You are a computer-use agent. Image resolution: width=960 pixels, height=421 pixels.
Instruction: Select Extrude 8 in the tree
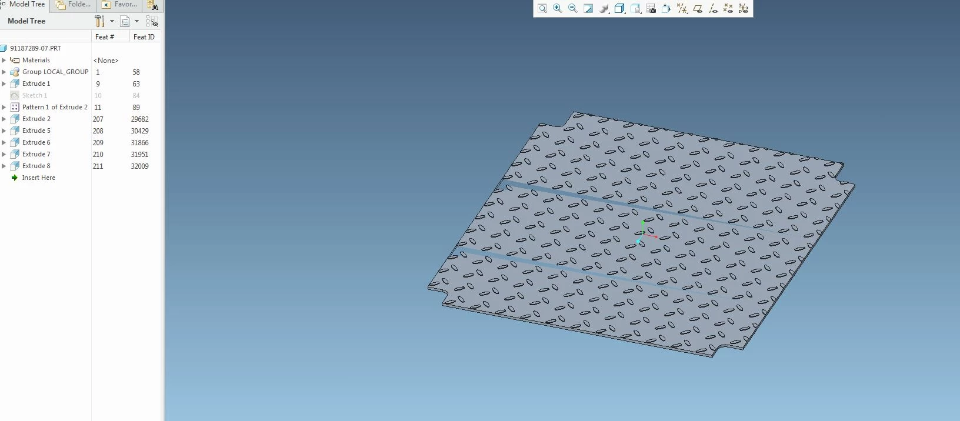(x=36, y=166)
